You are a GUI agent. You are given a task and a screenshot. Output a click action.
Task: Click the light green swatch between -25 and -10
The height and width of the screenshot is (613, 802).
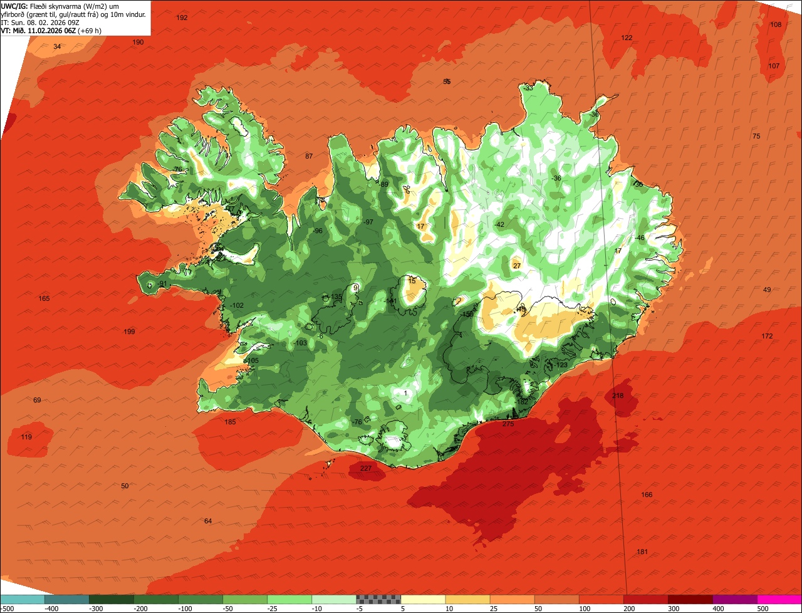[289, 599]
